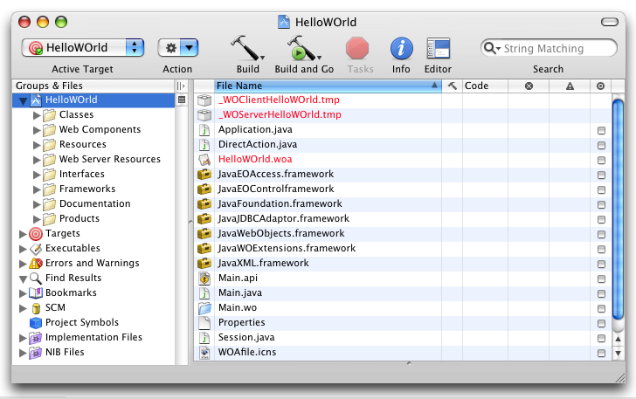Viewport: 636px width, 399px height.
Task: Collapse the HelloWOrld project group
Action: pyautogui.click(x=23, y=101)
